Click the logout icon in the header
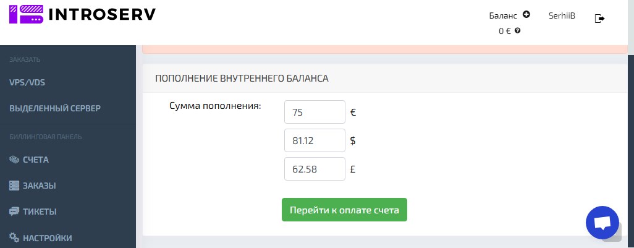This screenshot has height=248, width=634. (599, 19)
